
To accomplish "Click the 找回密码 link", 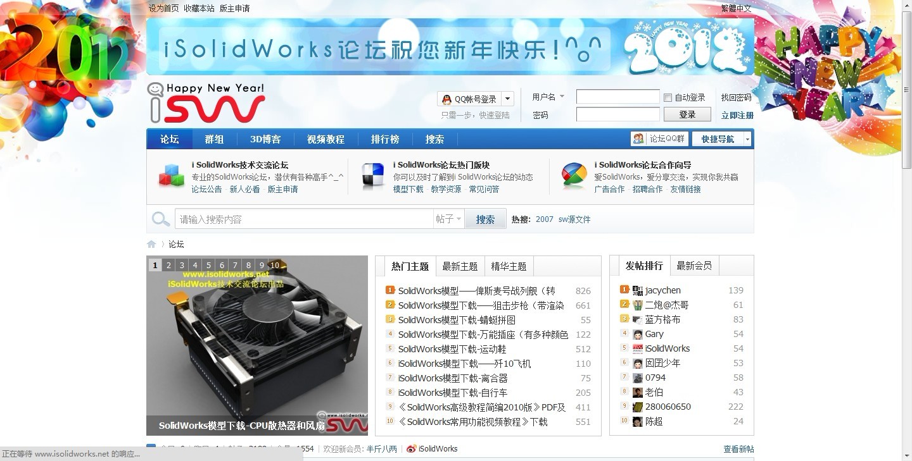I will [x=736, y=97].
